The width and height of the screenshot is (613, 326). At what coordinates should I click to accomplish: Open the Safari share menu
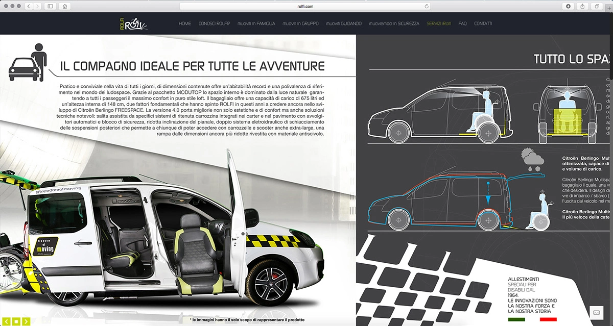pos(582,6)
